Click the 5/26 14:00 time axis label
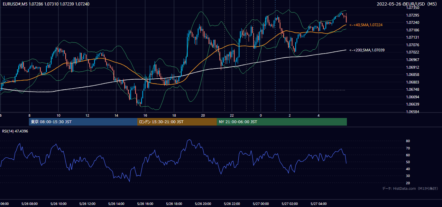This screenshot has width=442, height=207. 116,204
